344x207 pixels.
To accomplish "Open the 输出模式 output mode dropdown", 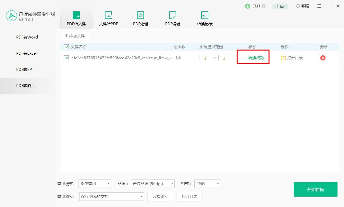I will click(94, 183).
